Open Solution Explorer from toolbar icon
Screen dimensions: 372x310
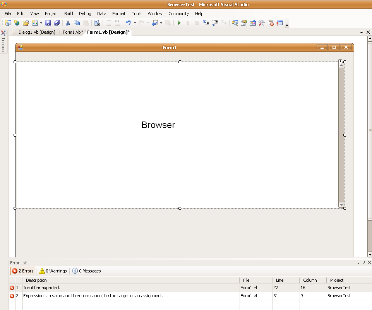[235, 23]
